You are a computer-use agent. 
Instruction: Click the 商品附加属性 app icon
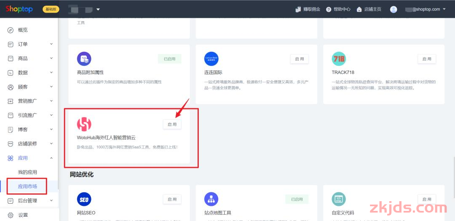pos(84,59)
